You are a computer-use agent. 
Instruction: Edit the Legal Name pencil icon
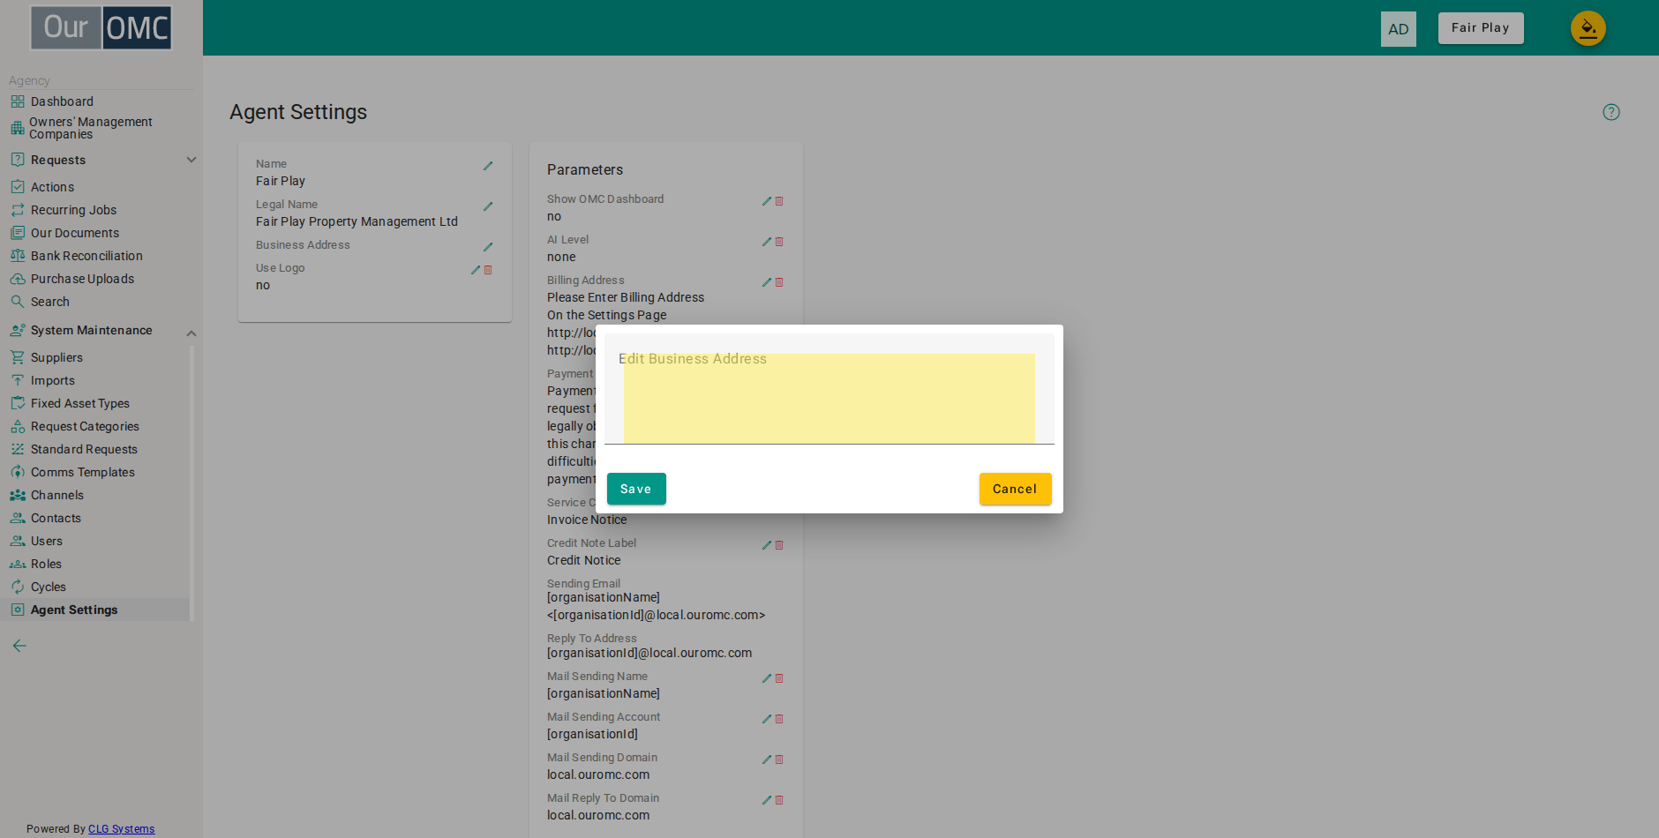click(x=488, y=206)
